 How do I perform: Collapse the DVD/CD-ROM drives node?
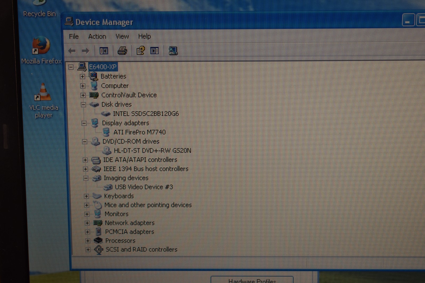coord(84,142)
